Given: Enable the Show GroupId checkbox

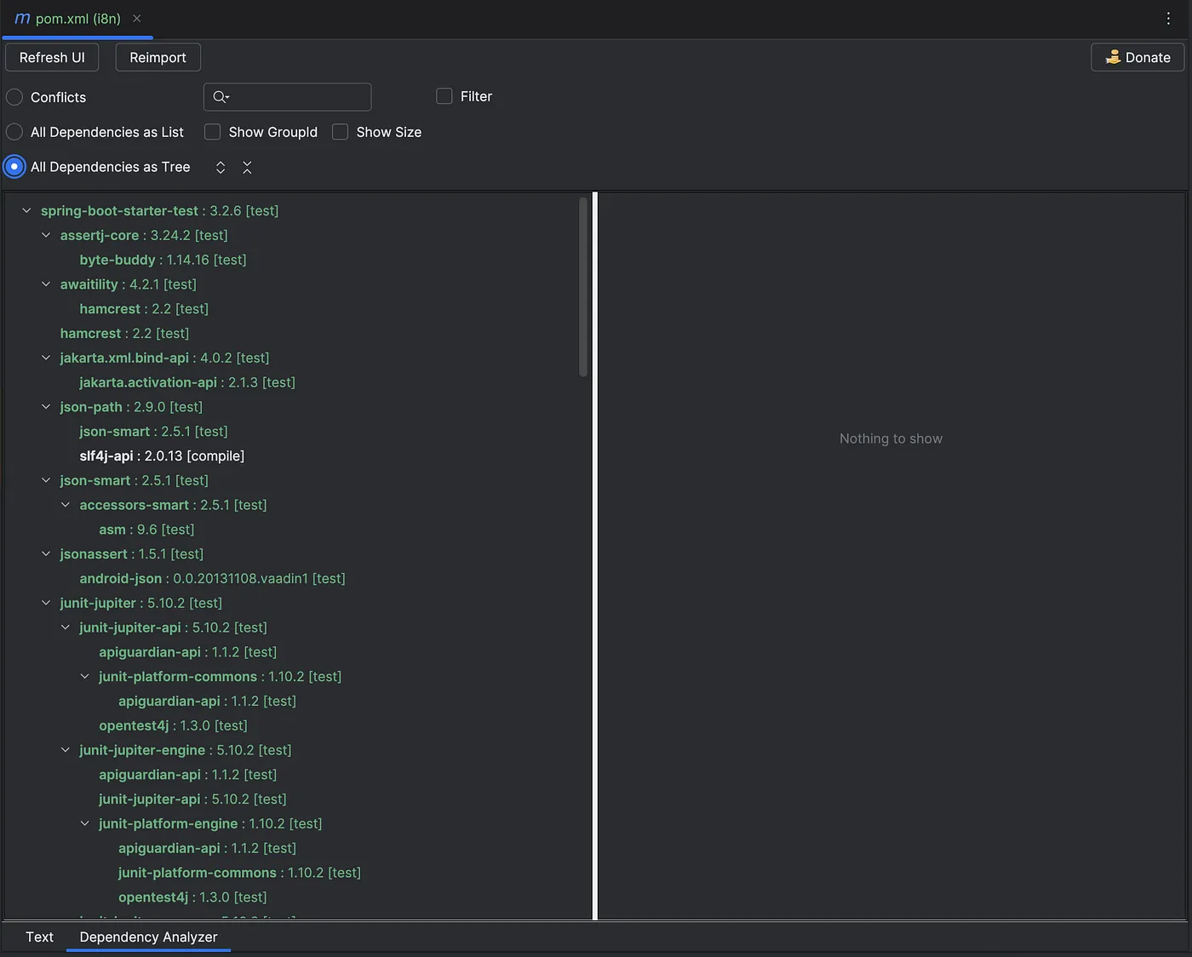Looking at the screenshot, I should click(x=213, y=132).
